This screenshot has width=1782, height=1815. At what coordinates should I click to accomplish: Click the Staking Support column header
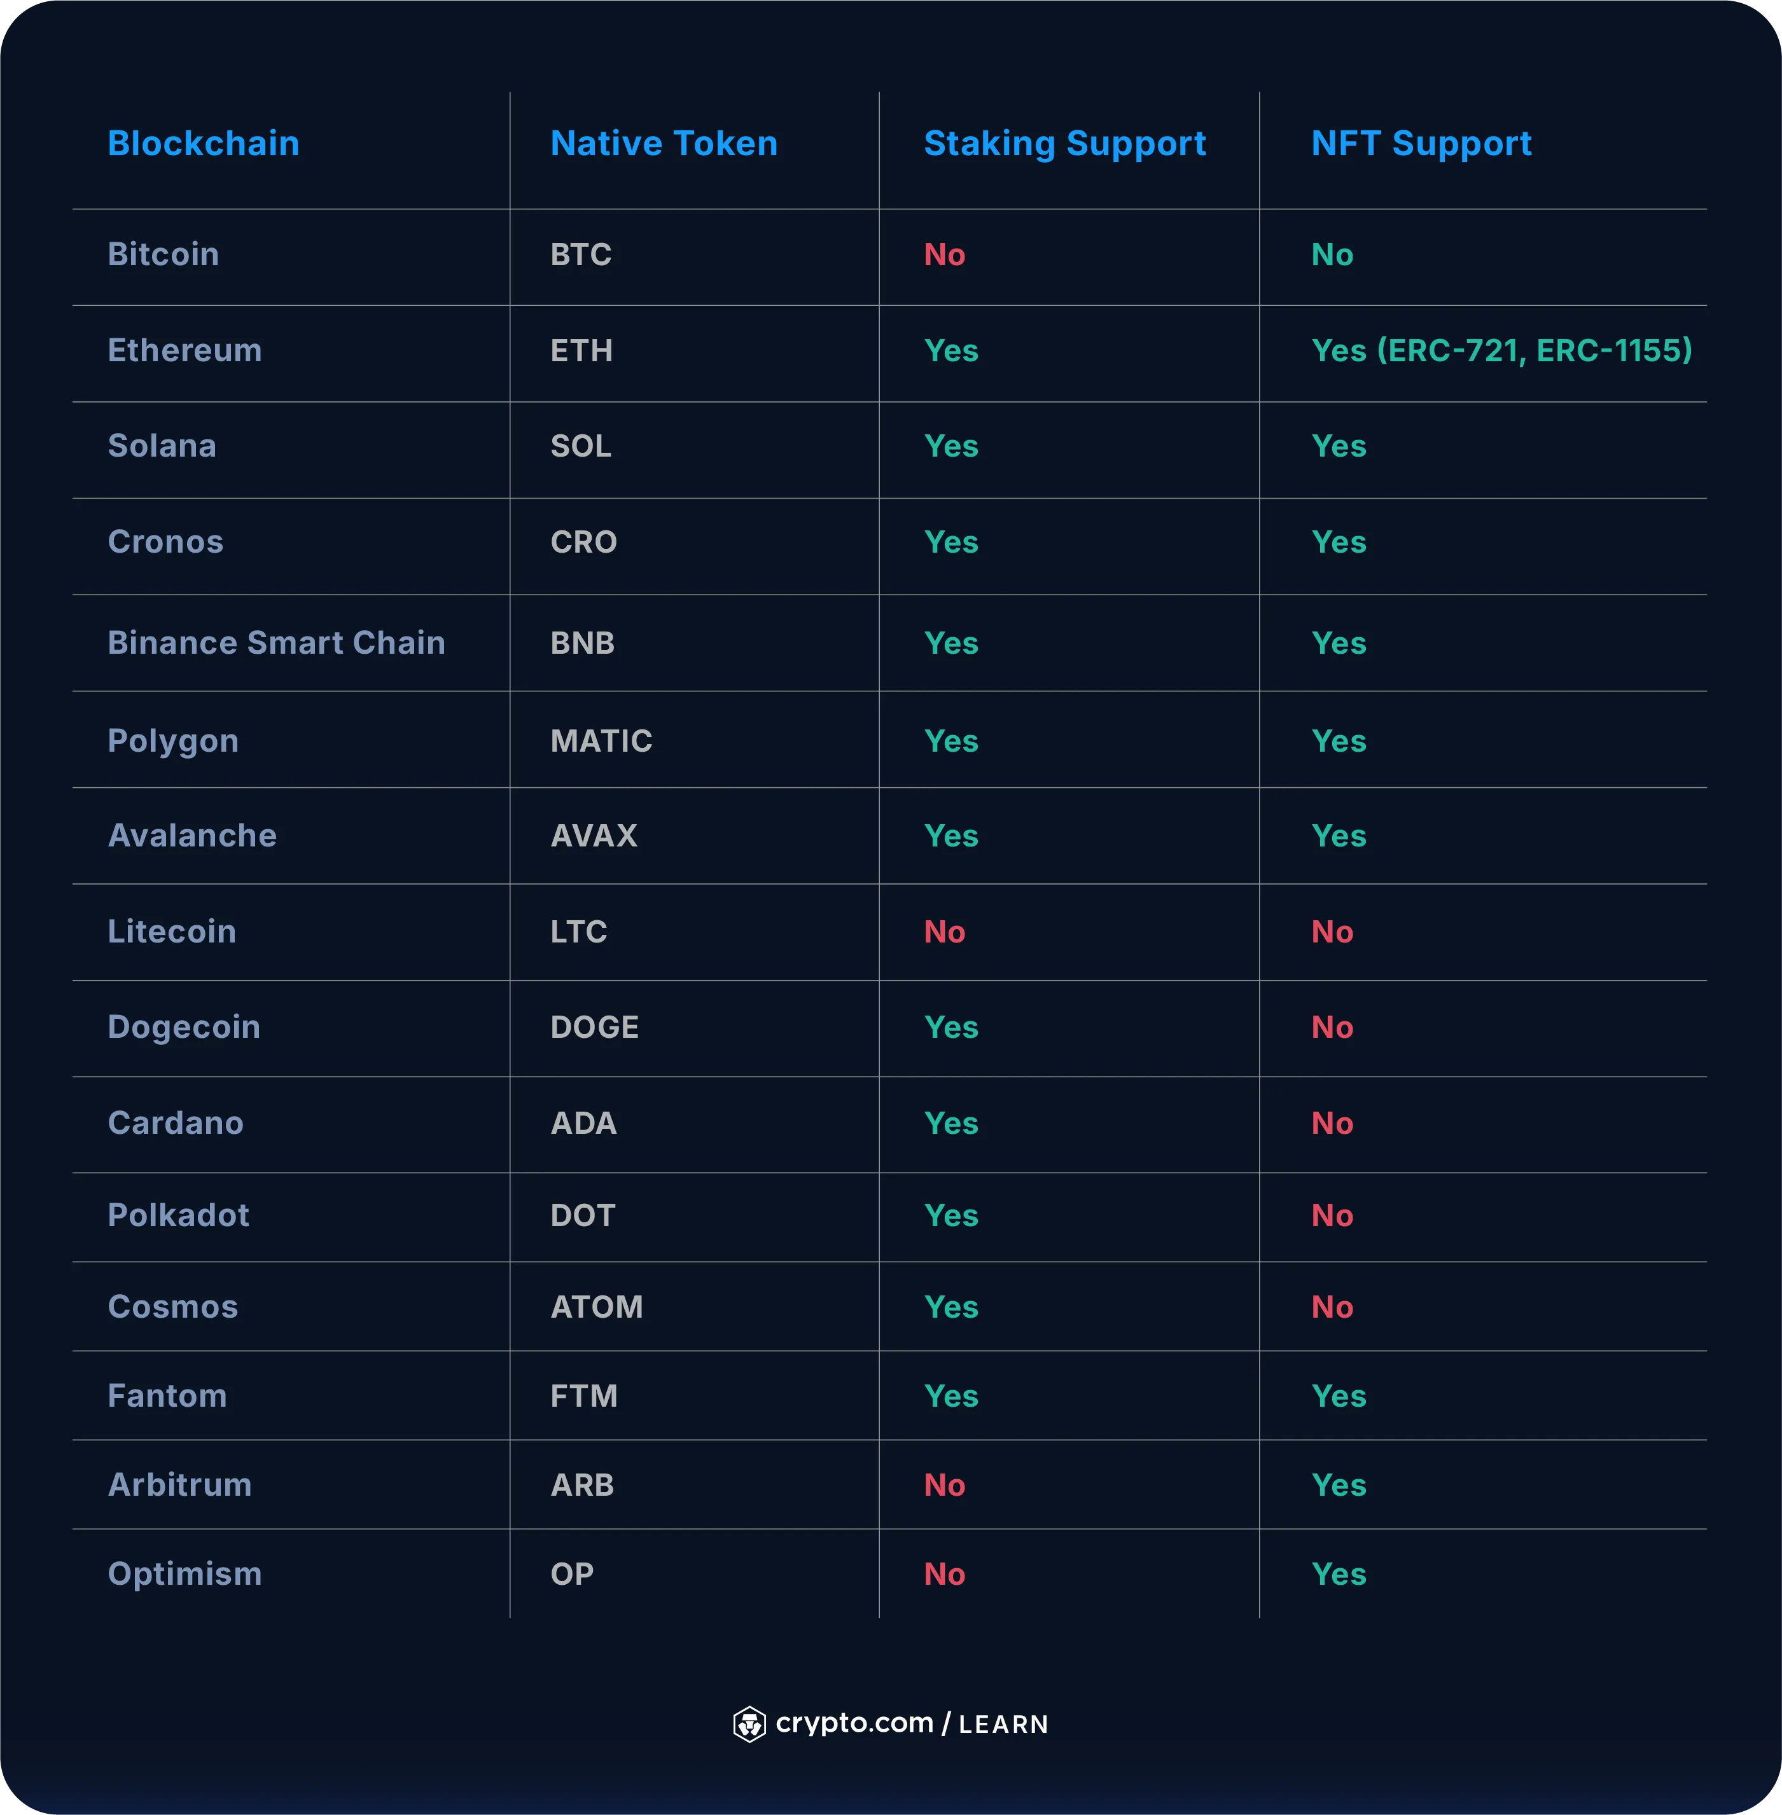click(x=1064, y=144)
